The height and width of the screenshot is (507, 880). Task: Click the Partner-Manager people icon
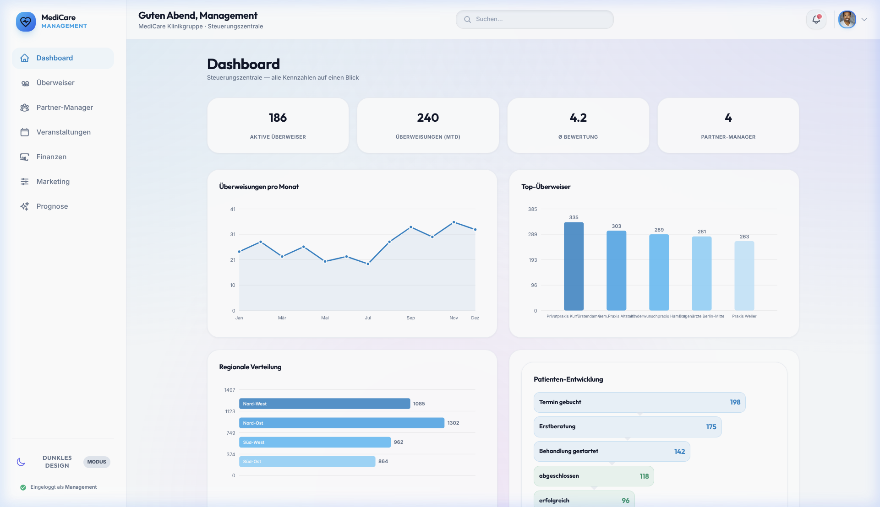(x=25, y=108)
